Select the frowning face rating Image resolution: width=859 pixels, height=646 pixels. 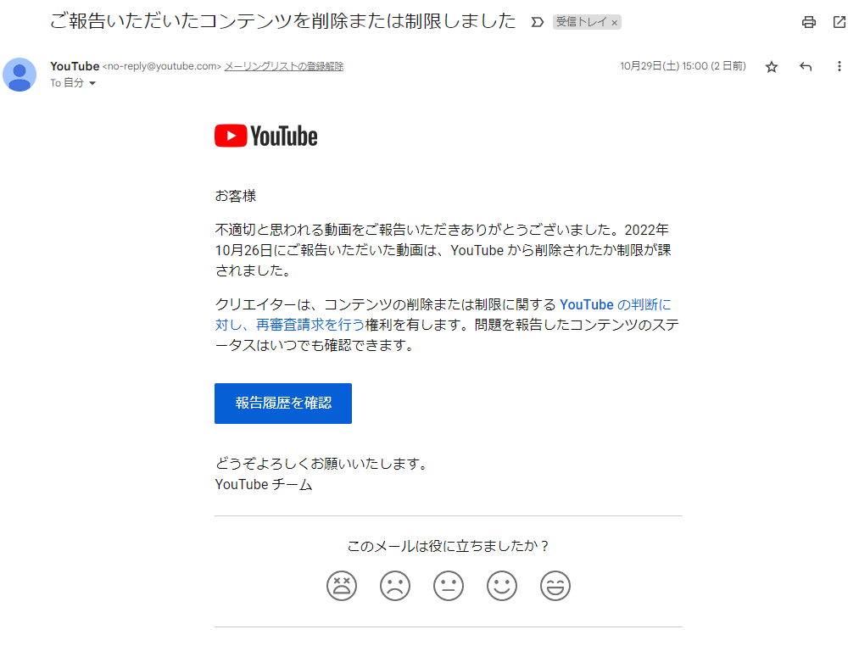coord(395,586)
